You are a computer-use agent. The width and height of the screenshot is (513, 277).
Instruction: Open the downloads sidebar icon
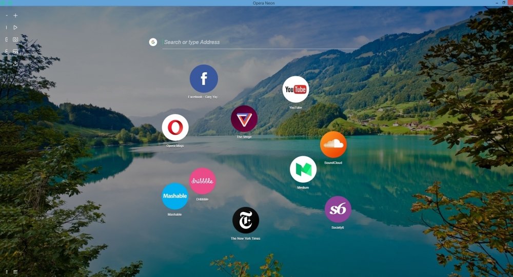[x=15, y=65]
